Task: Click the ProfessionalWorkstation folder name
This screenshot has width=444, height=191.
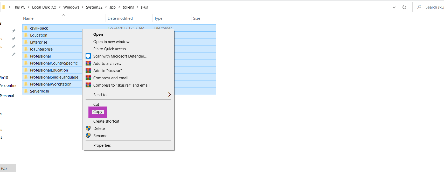Action: (x=51, y=84)
